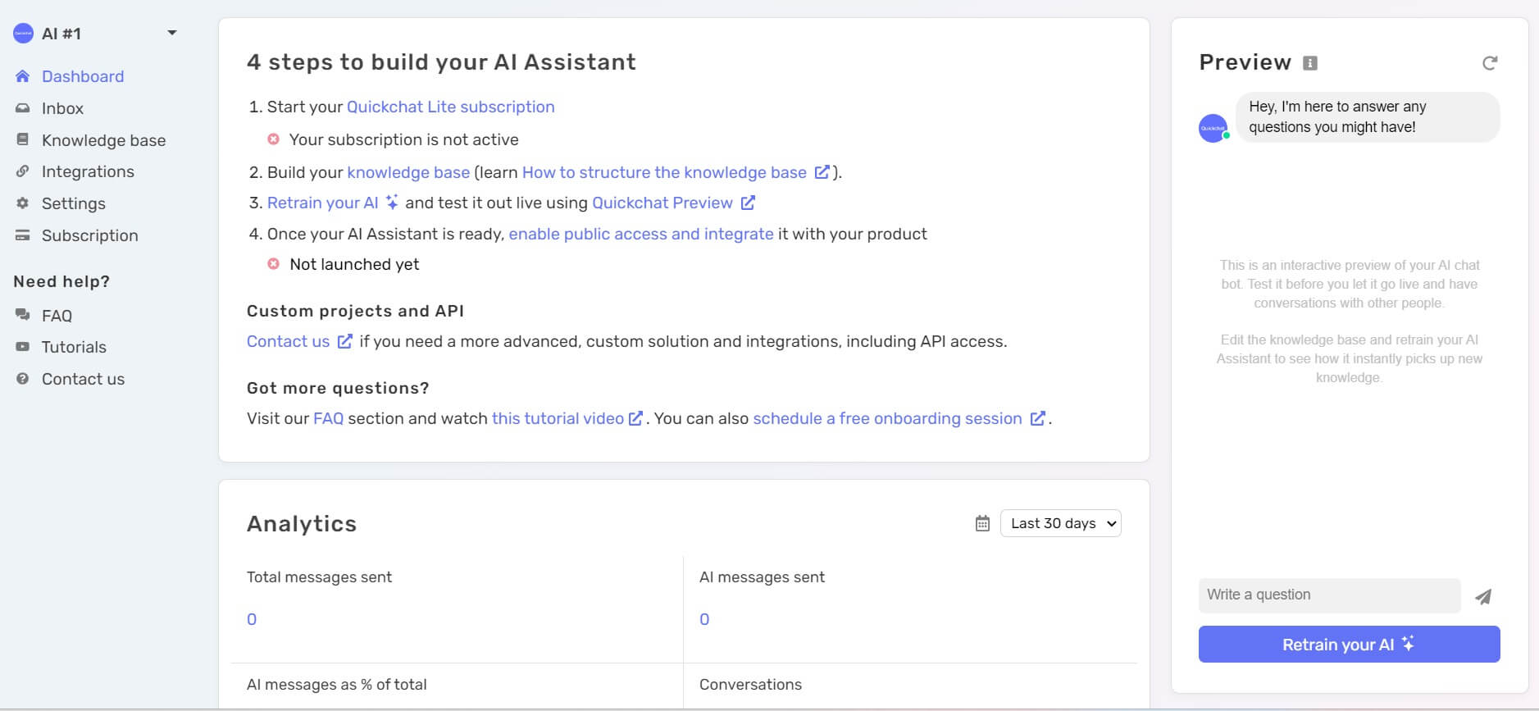Open the Quickchat Preview link

[662, 203]
